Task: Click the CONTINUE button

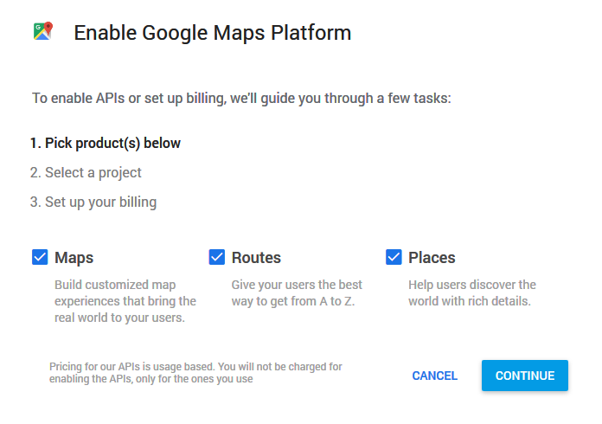Action: click(525, 376)
